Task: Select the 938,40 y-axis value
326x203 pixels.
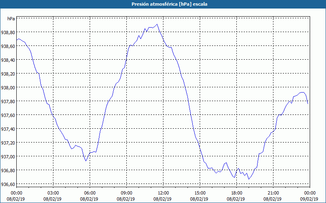Action: click(x=8, y=60)
